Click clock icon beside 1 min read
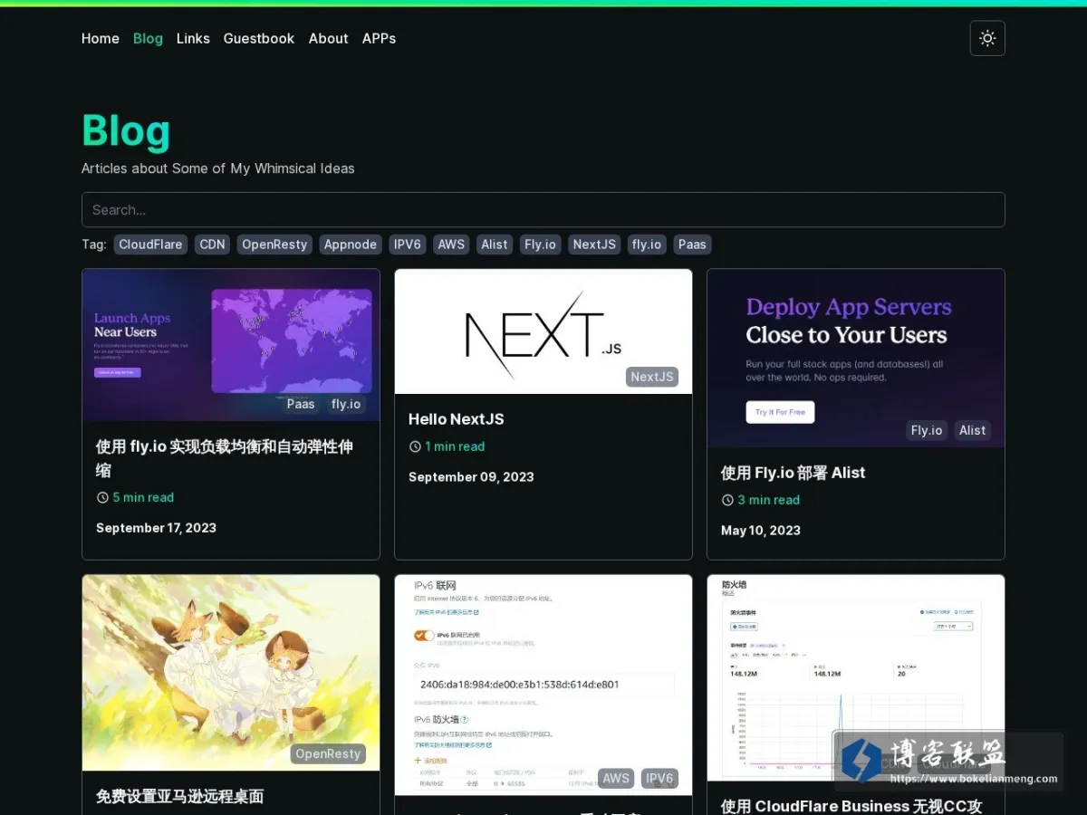Image resolution: width=1087 pixels, height=815 pixels. click(x=415, y=446)
